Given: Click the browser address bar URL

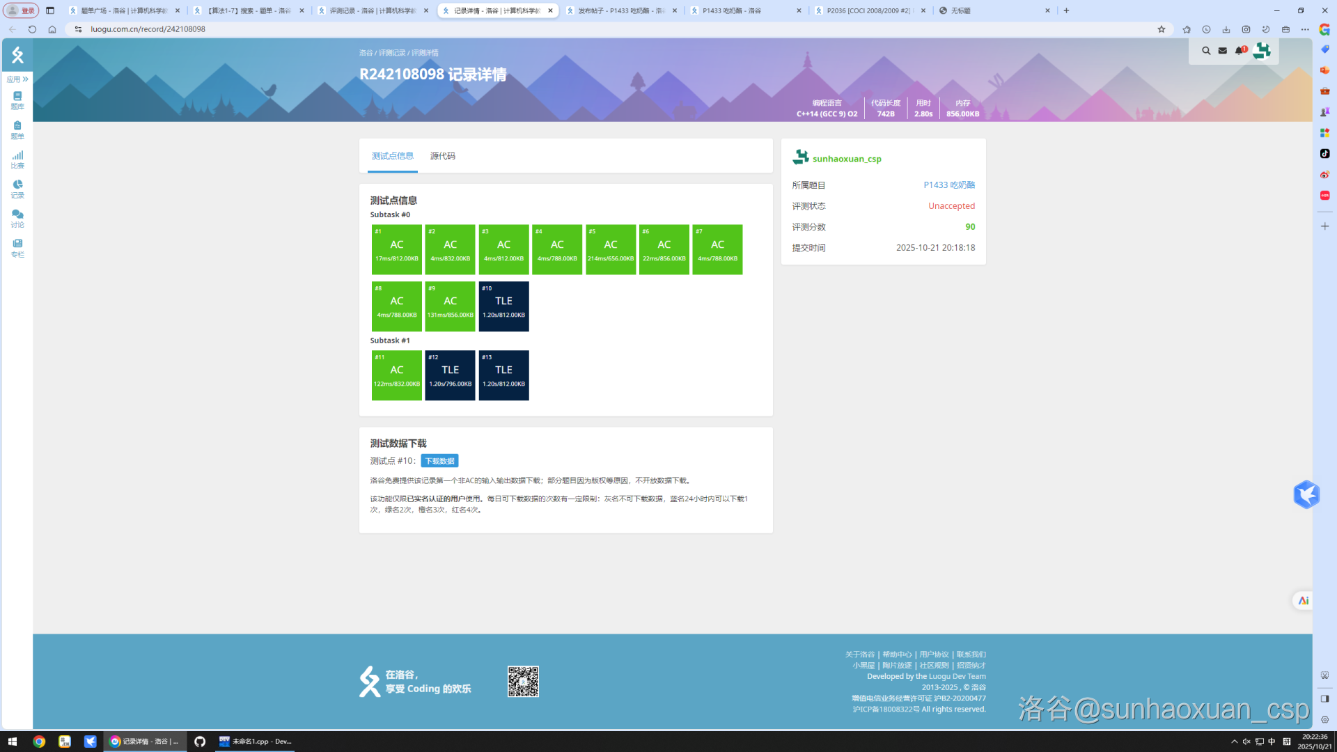Looking at the screenshot, I should click(148, 29).
